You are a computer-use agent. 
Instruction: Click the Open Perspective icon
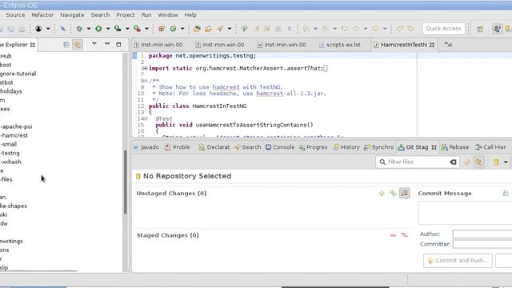(480, 29)
